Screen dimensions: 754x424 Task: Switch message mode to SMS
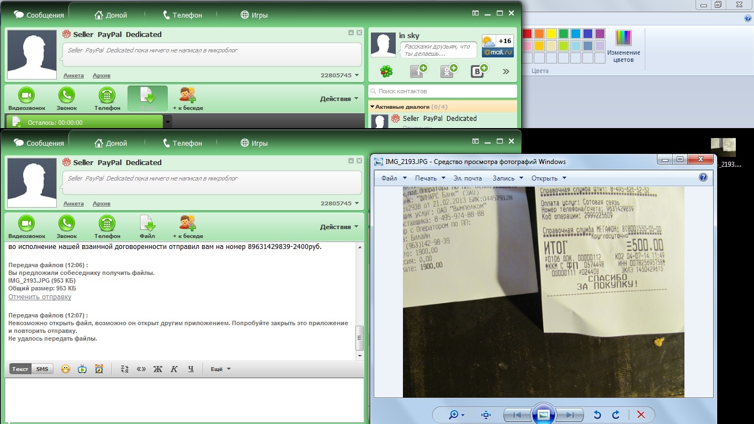(x=43, y=369)
